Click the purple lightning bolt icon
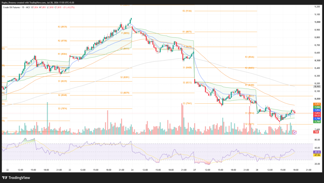Image resolution: width=324 pixels, height=183 pixels. [295, 132]
